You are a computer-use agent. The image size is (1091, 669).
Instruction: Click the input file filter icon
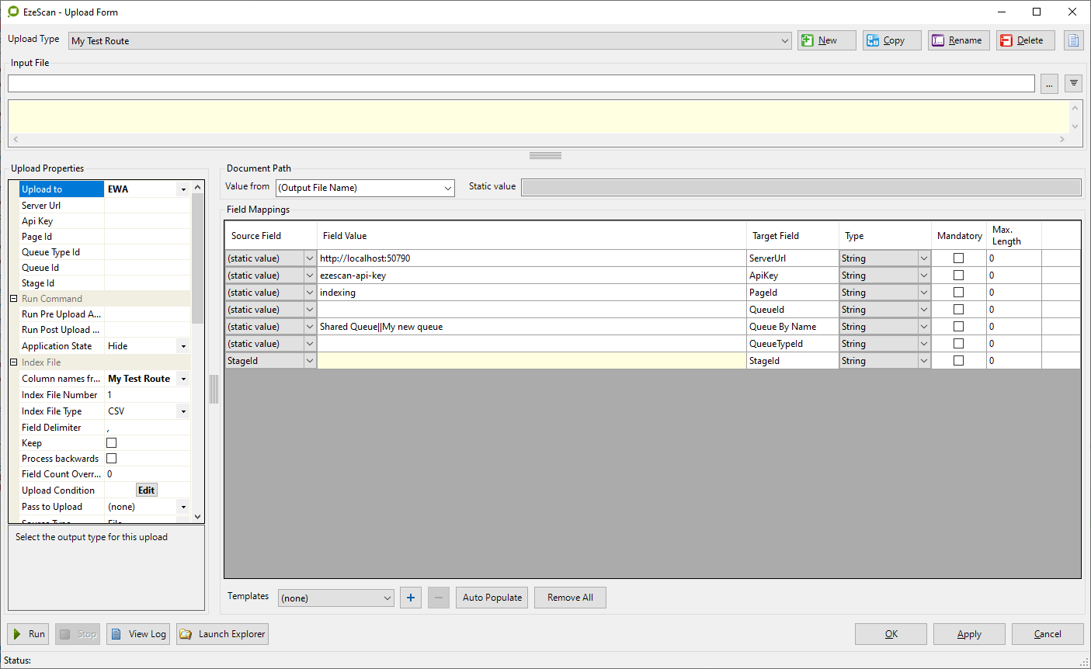(x=1073, y=84)
